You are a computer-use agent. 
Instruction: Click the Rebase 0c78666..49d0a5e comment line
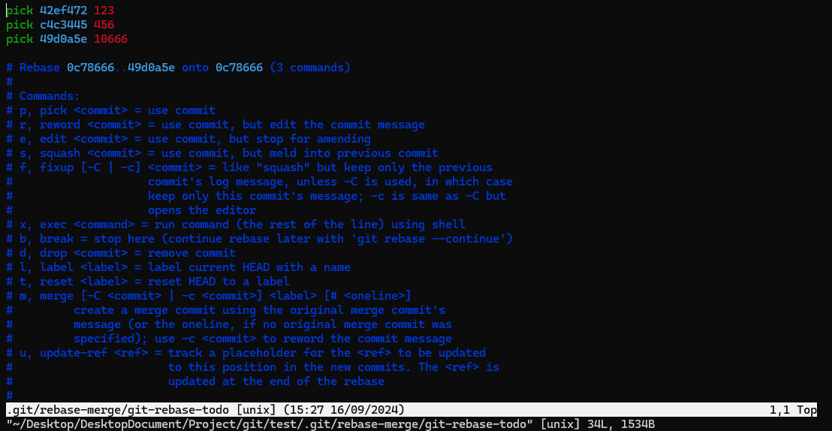pos(178,68)
